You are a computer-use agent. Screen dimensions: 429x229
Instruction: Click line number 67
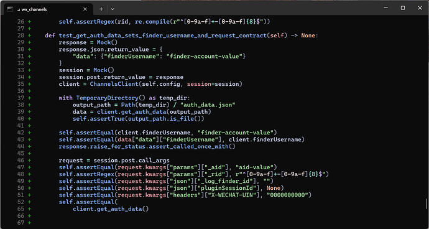click(21, 223)
